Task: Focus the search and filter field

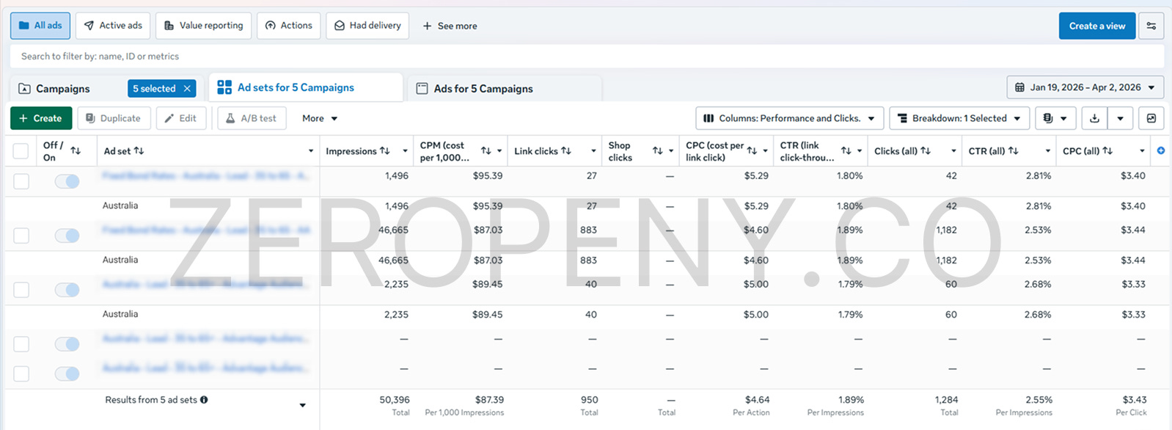Action: pos(587,57)
